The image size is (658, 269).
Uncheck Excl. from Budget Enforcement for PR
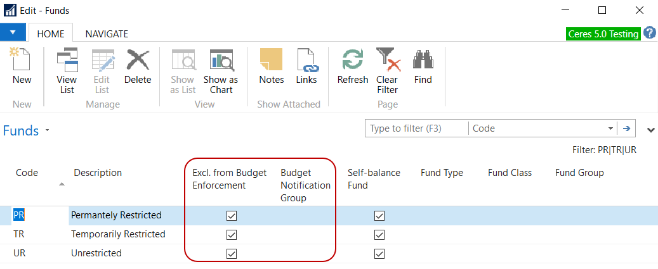tap(232, 216)
